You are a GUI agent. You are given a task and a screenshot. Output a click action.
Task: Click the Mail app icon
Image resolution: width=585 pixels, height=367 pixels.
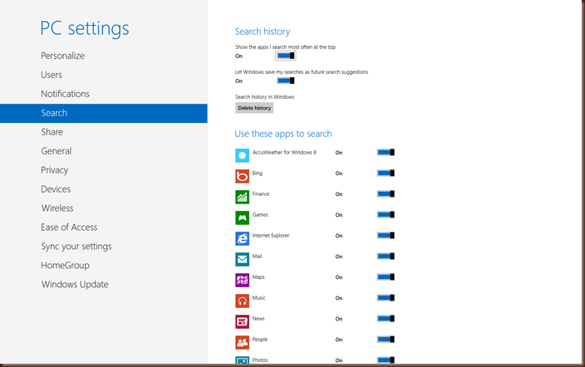click(x=242, y=260)
